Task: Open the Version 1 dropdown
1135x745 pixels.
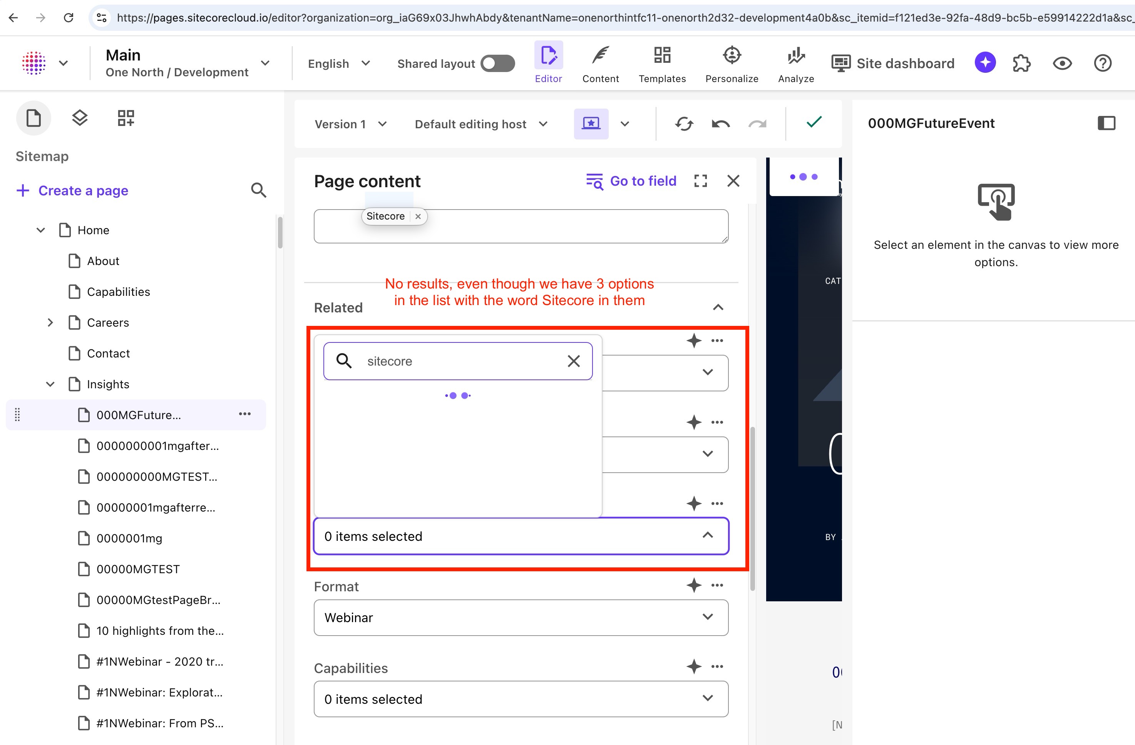Action: 350,124
